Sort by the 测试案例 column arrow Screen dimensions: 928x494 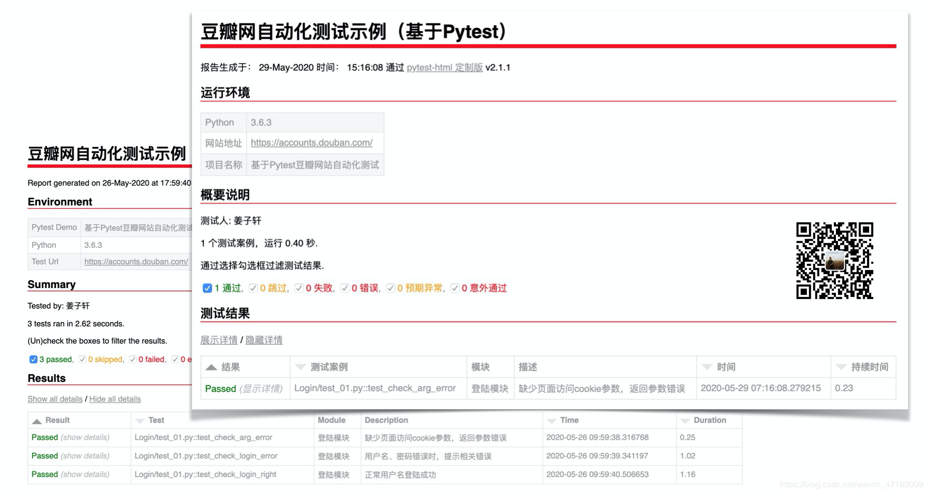(300, 366)
